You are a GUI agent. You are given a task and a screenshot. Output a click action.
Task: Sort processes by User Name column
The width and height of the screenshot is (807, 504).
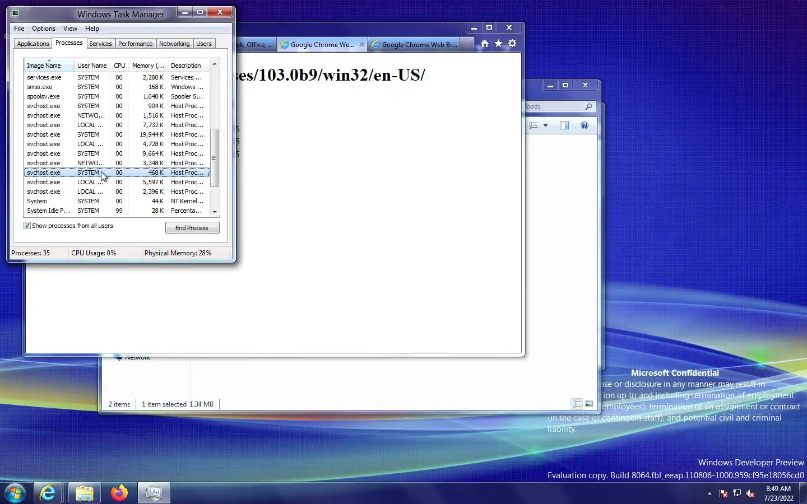92,66
